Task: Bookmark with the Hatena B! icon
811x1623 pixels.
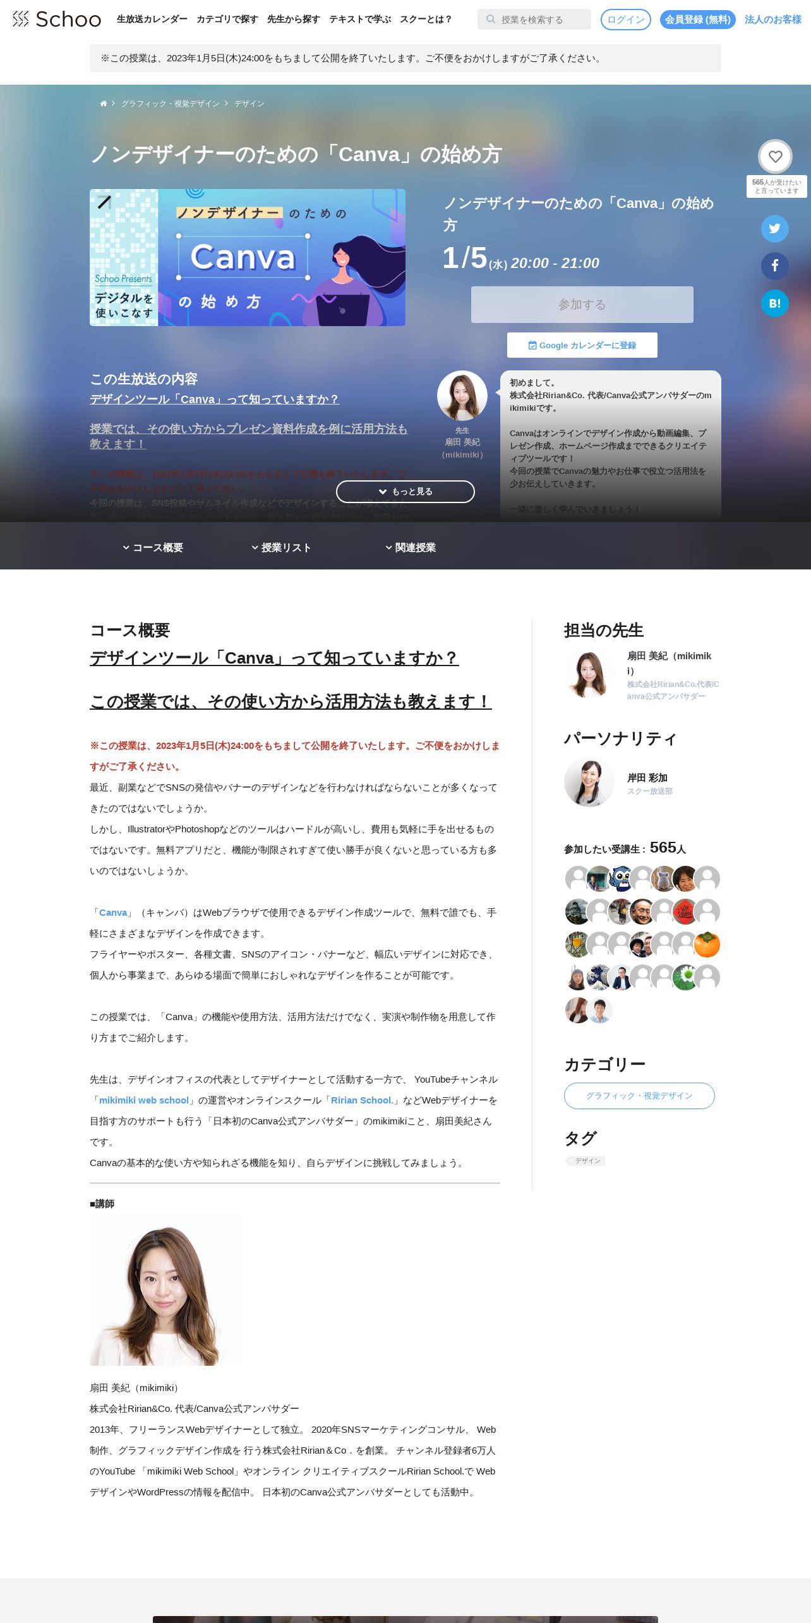Action: [x=775, y=303]
